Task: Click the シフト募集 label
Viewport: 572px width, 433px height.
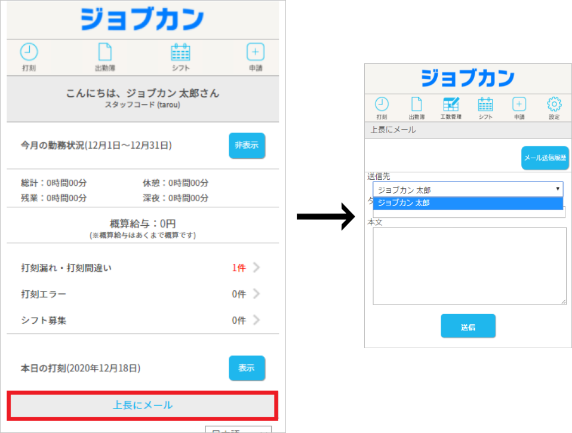Action: tap(44, 321)
